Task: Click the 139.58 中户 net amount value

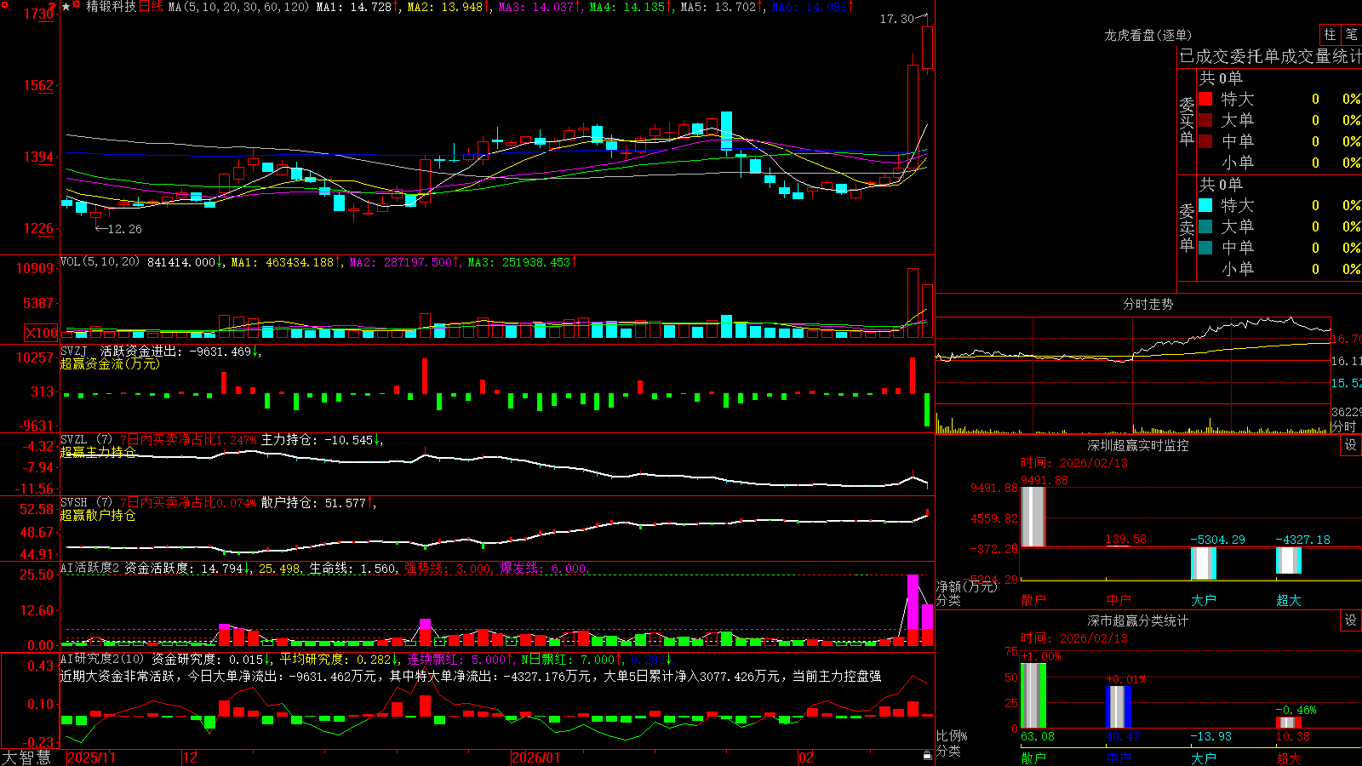Action: point(1125,540)
